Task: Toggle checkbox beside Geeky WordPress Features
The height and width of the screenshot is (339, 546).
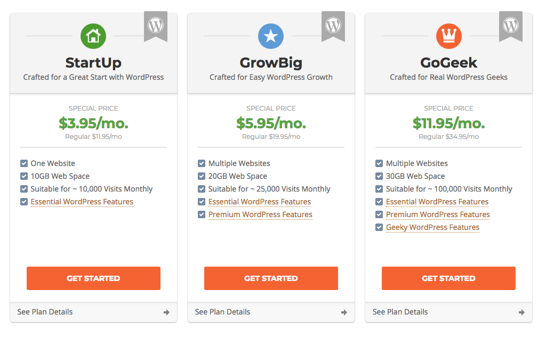Action: (x=379, y=227)
